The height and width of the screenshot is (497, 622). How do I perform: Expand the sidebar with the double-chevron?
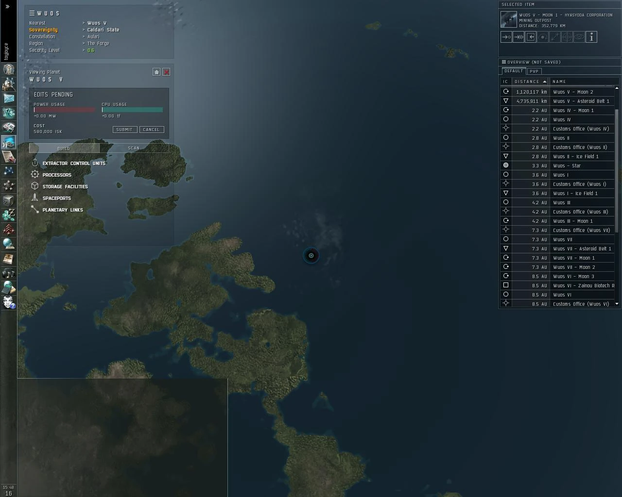7,6
